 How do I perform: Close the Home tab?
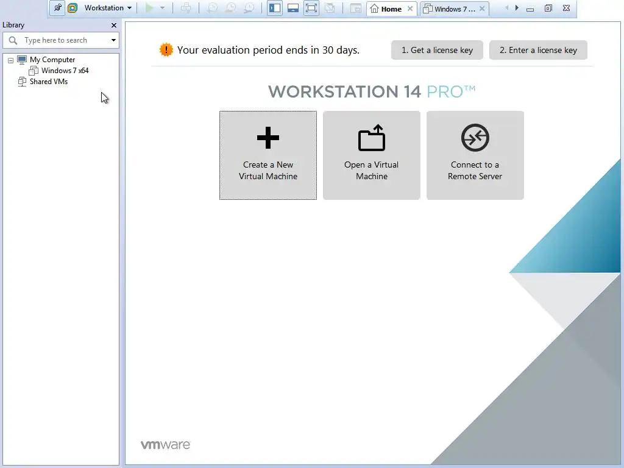tap(410, 9)
